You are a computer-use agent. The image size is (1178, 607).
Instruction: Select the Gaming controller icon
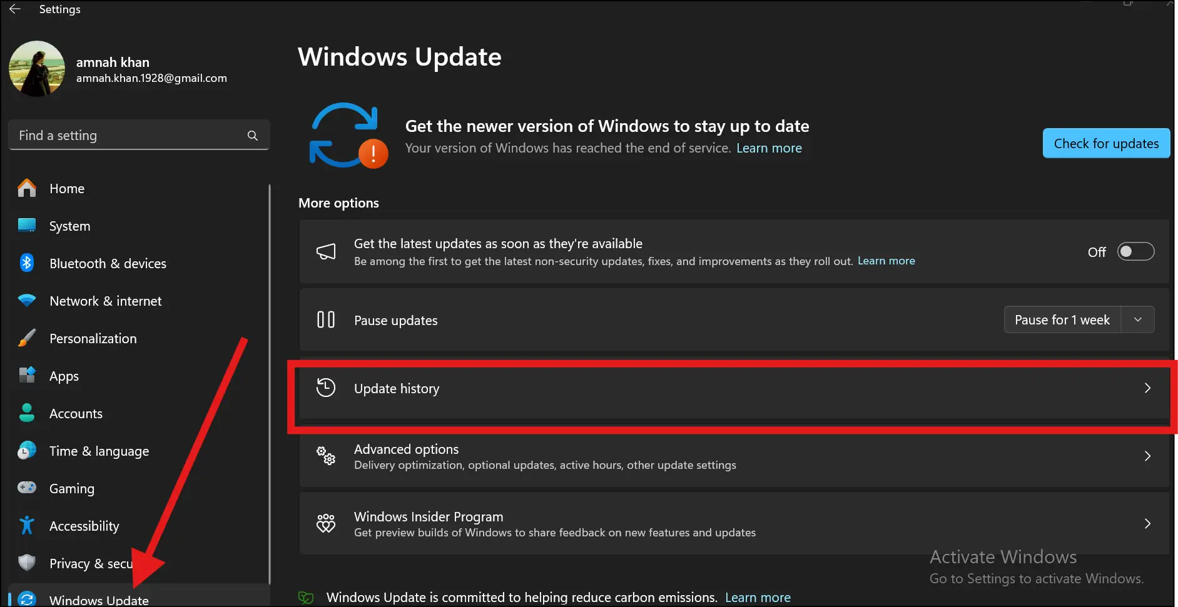pyautogui.click(x=27, y=488)
